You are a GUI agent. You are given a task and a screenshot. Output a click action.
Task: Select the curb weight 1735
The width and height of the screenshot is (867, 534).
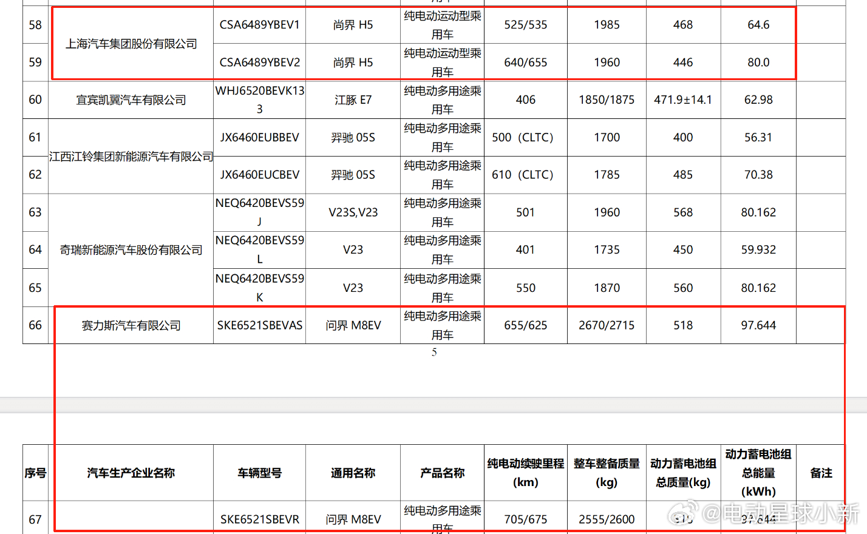point(607,250)
